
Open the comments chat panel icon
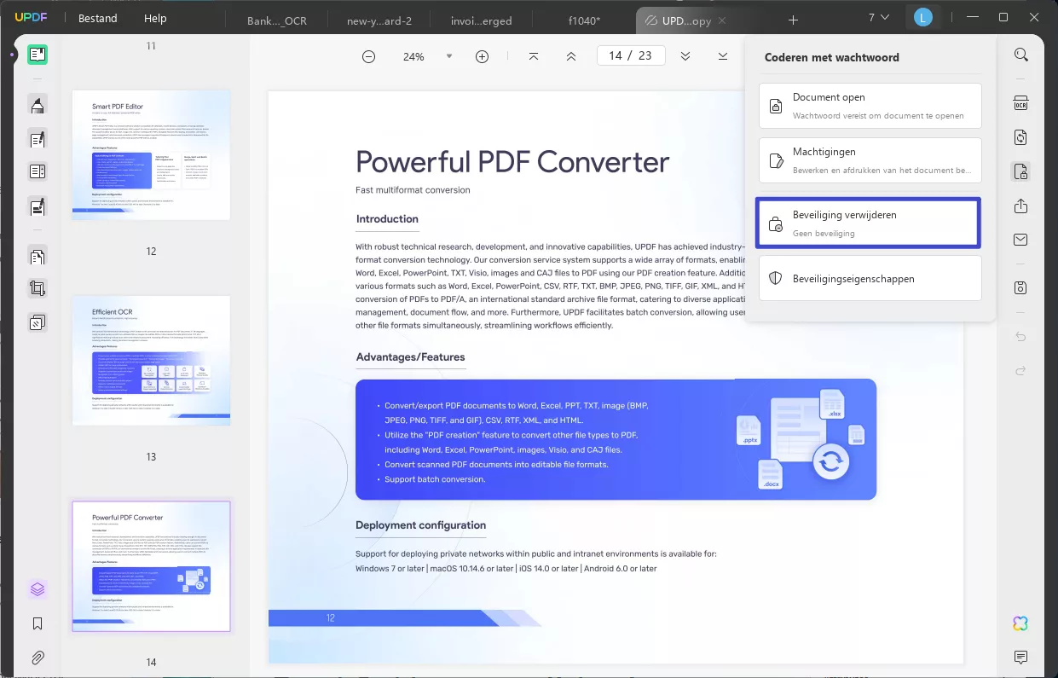click(1020, 658)
